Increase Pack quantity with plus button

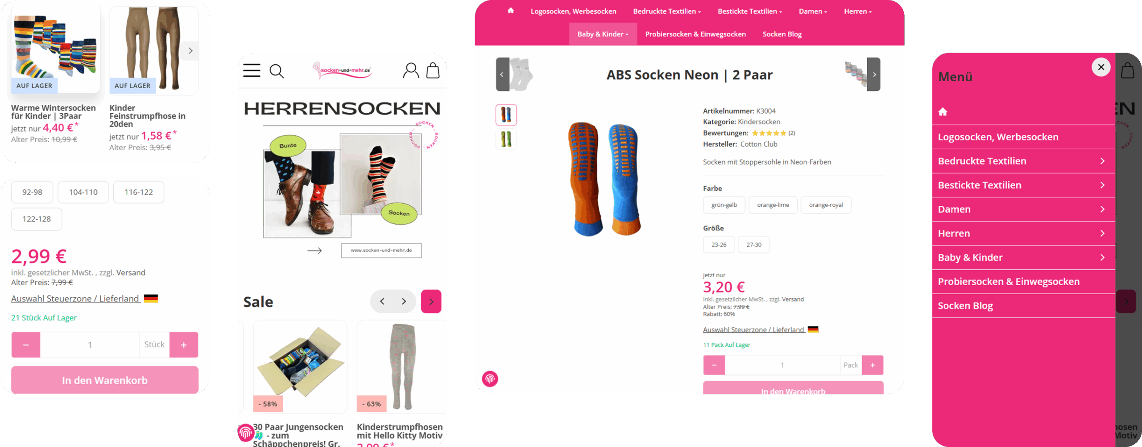[873, 365]
